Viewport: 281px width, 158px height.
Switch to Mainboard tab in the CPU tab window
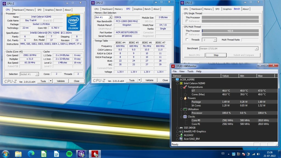point(18,10)
